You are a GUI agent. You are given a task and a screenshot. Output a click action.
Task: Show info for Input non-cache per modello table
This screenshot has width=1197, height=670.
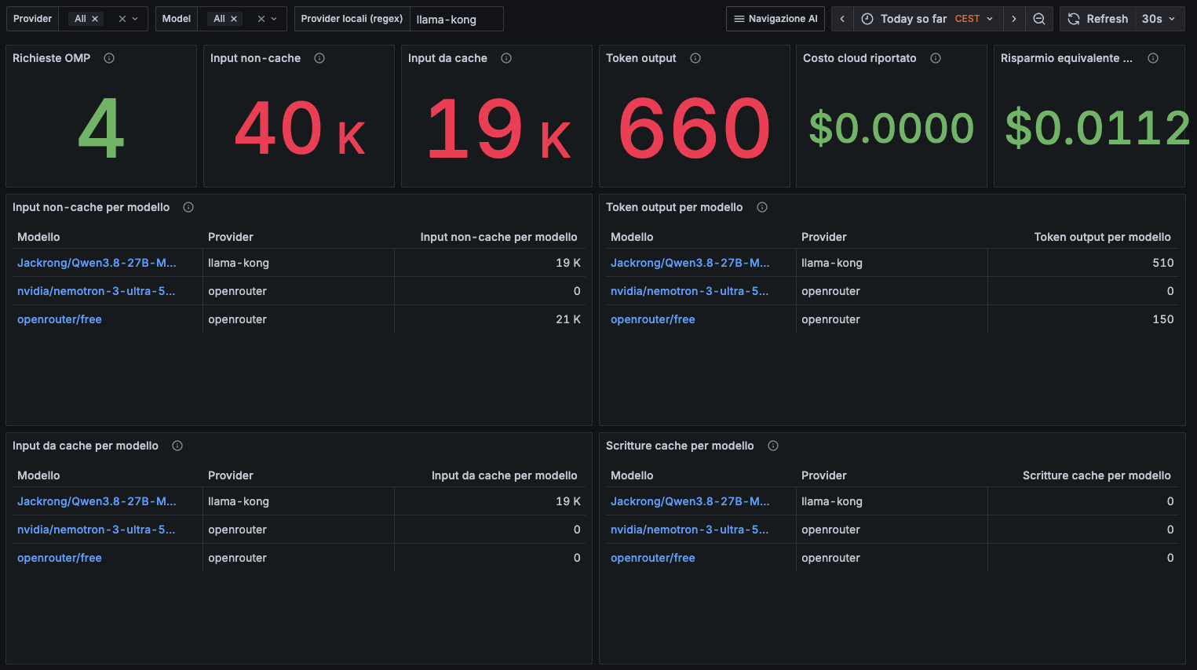click(x=188, y=207)
